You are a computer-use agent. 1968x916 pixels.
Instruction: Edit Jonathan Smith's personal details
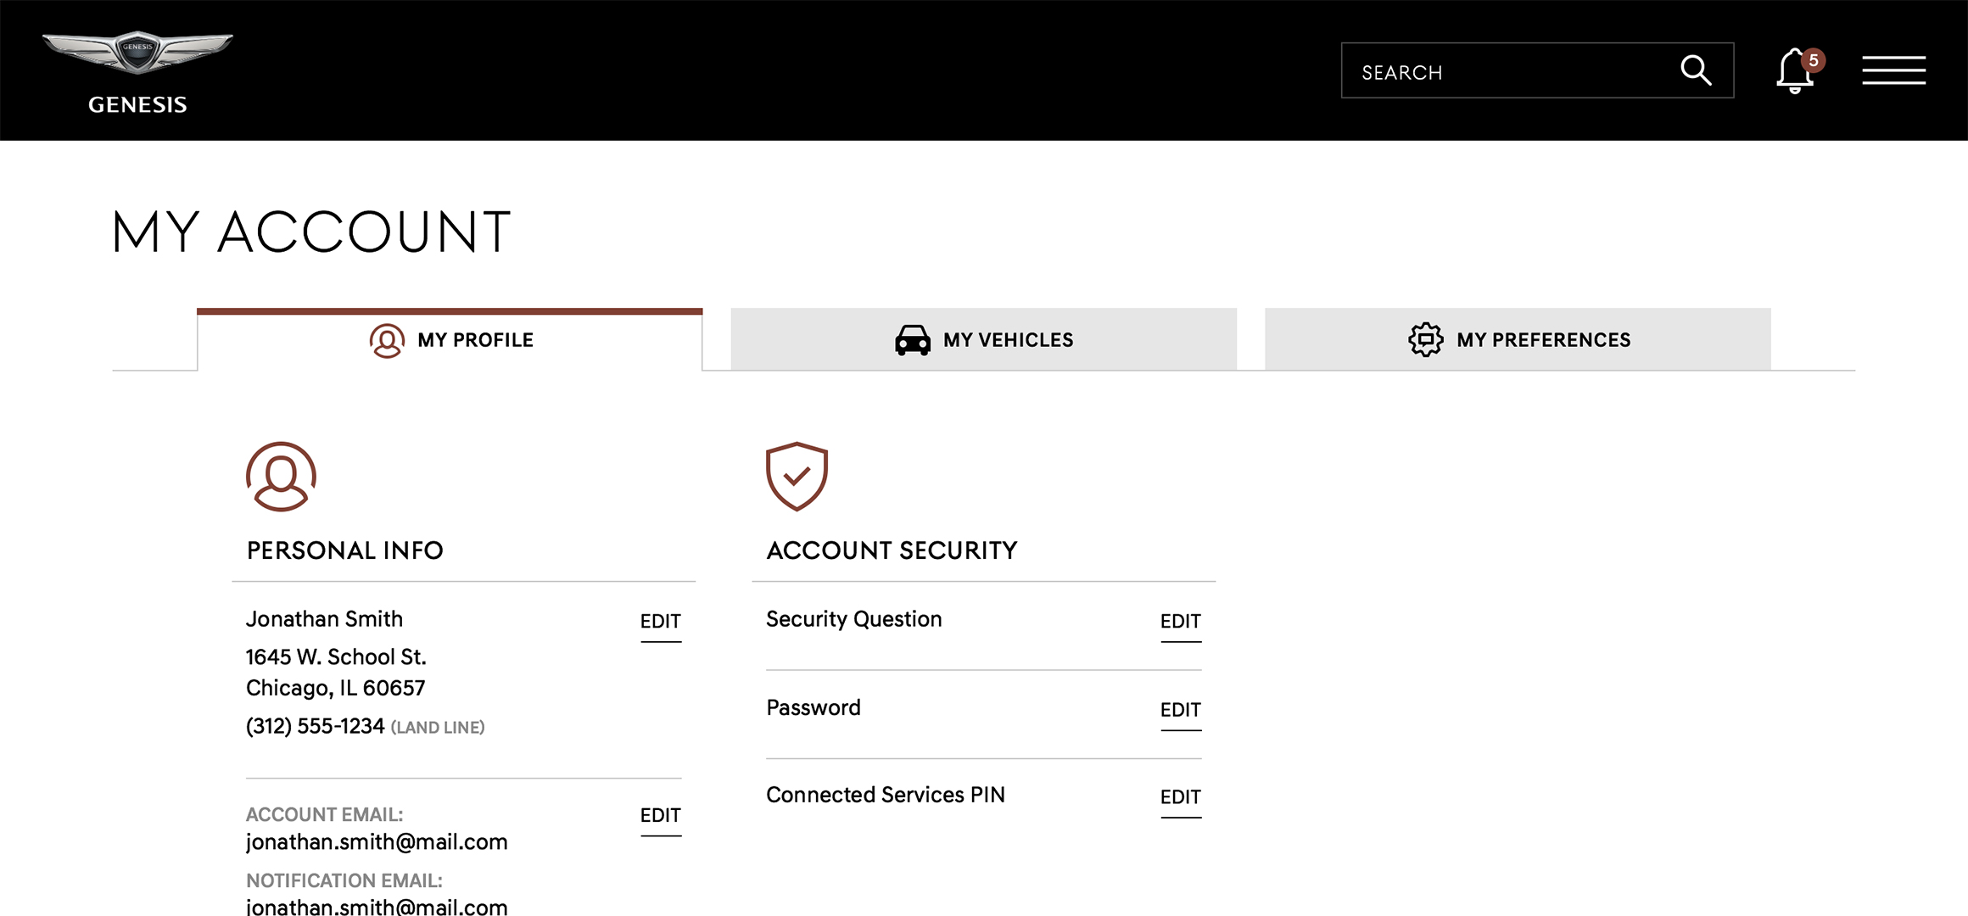[x=660, y=622]
